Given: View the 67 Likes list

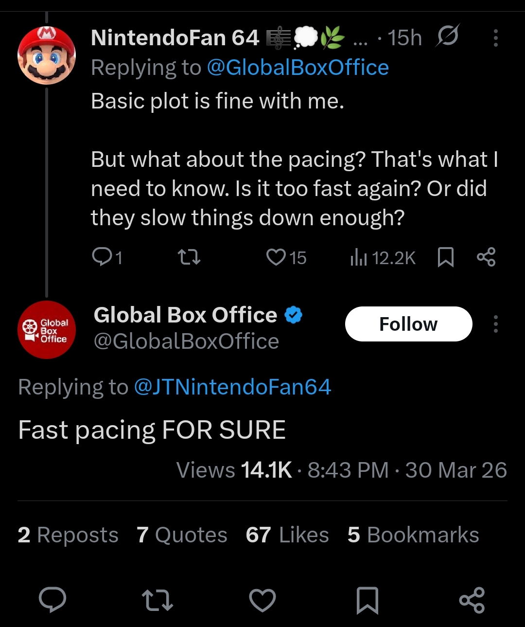Looking at the screenshot, I should pyautogui.click(x=287, y=535).
